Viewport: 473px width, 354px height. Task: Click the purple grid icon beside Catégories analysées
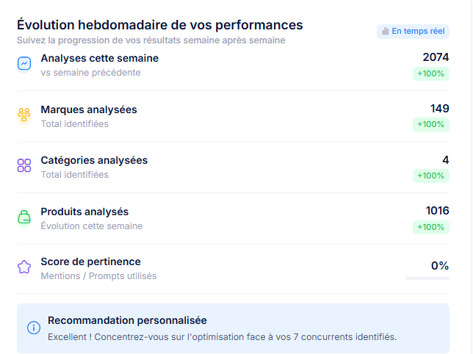tap(24, 166)
